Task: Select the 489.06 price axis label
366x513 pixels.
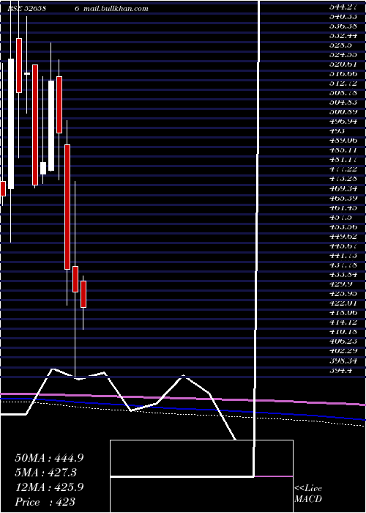Action: [343, 140]
